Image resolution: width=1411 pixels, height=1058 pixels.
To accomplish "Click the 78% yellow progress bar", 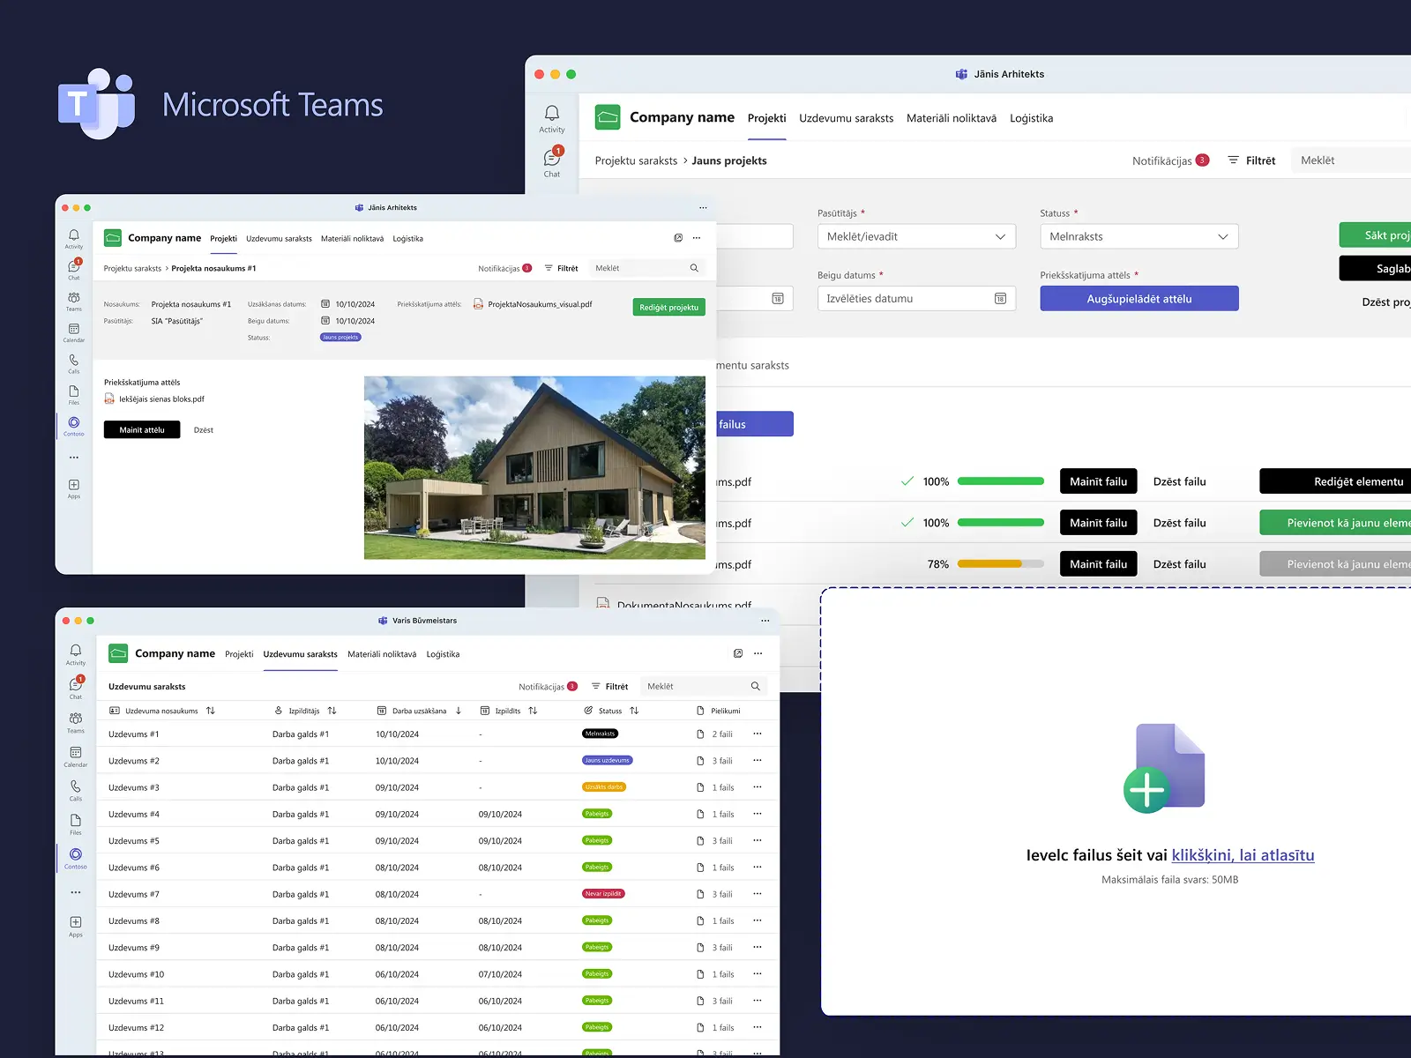I will (1001, 564).
